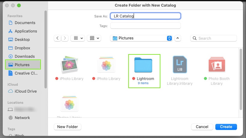Click in the Save As name field
The width and height of the screenshot is (246, 138).
pyautogui.click(x=145, y=16)
